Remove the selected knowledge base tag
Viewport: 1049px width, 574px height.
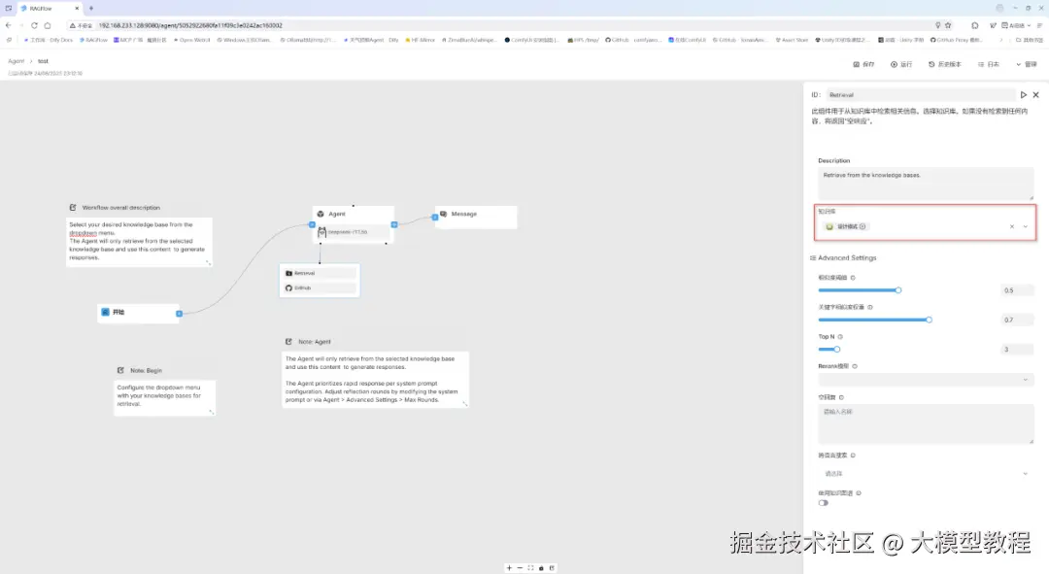[x=863, y=227]
